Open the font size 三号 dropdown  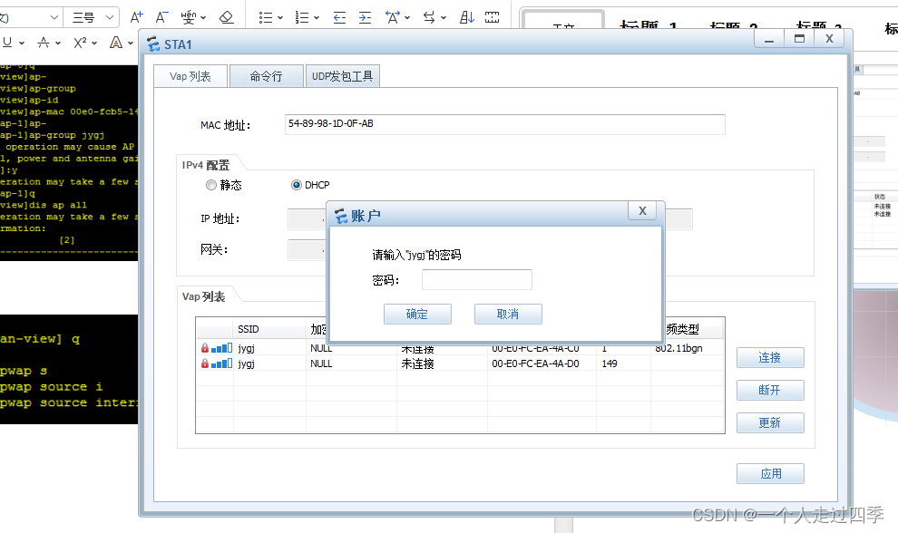pos(110,18)
